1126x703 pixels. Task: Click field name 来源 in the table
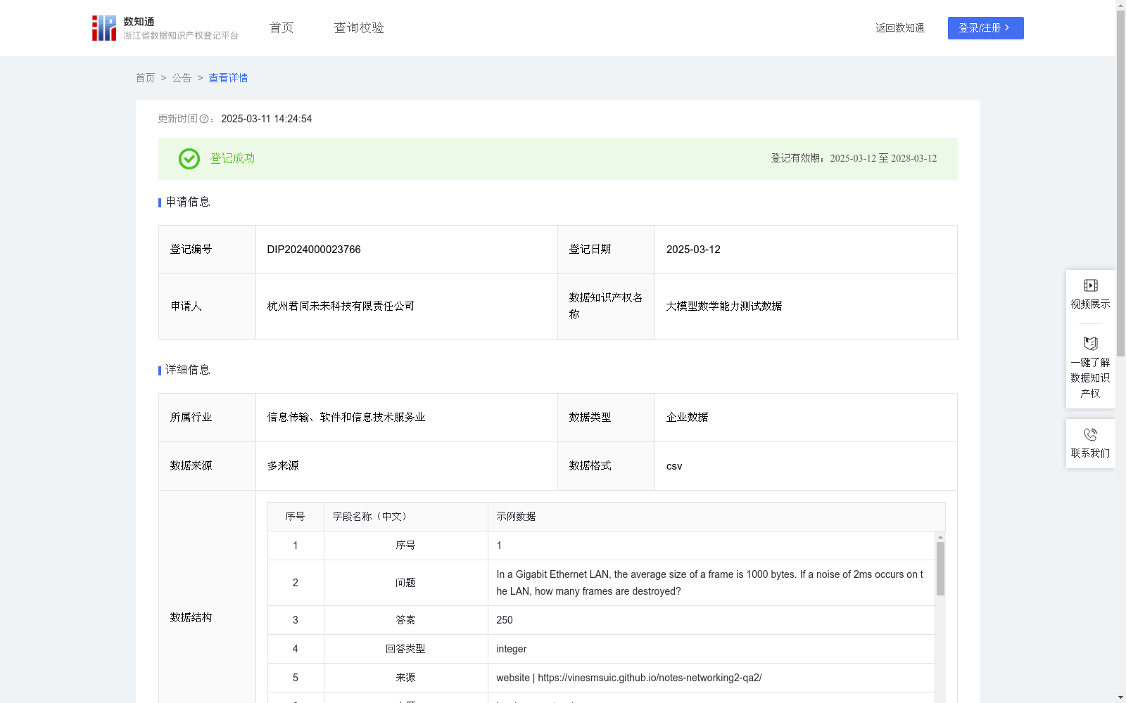pyautogui.click(x=405, y=678)
